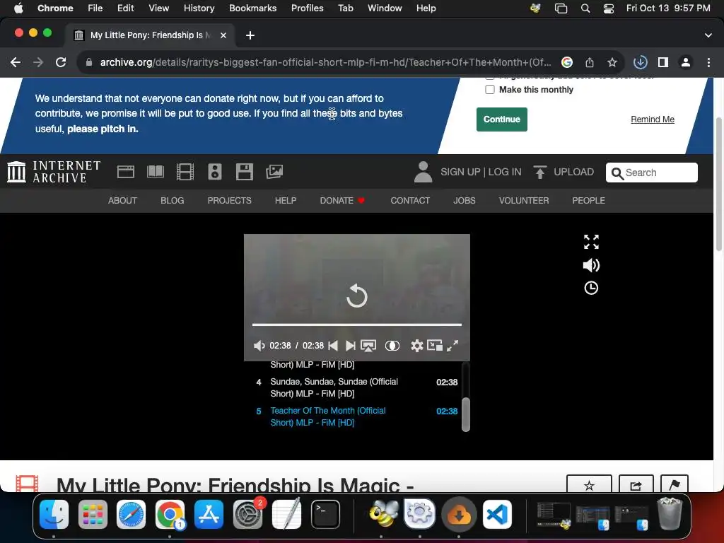Play track 5 Teacher Of The Month
Screen dimensions: 724x543
click(x=356, y=416)
